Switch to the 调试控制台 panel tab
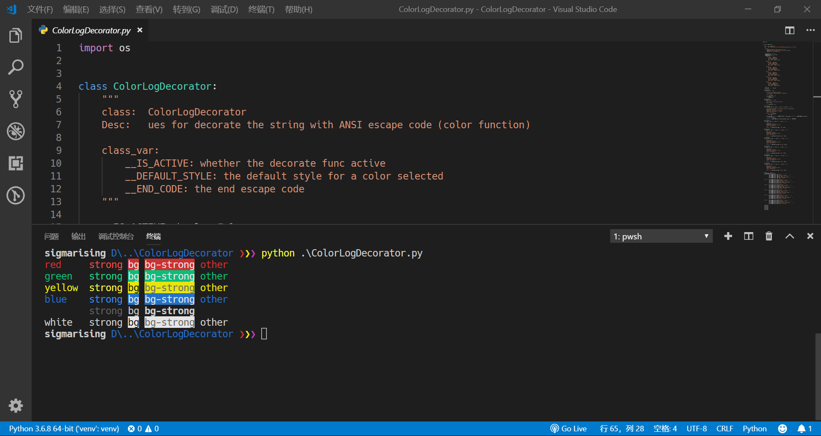This screenshot has height=436, width=821. (x=116, y=236)
